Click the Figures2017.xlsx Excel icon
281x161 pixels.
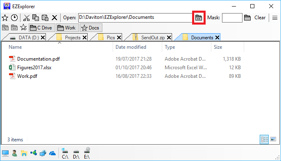[12, 68]
